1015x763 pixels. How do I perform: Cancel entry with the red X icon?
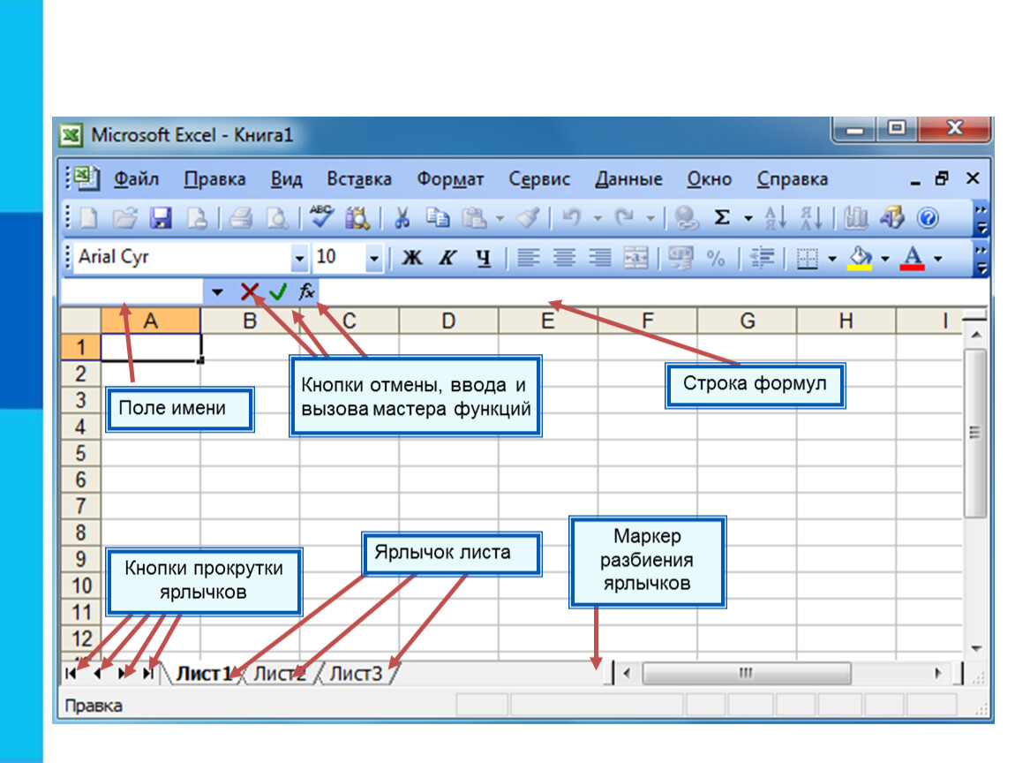[x=249, y=292]
